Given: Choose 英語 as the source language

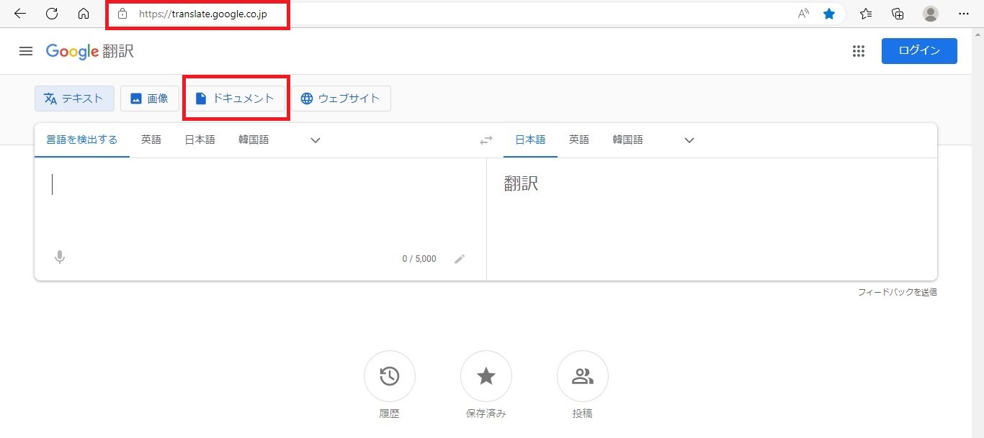Looking at the screenshot, I should [x=151, y=140].
